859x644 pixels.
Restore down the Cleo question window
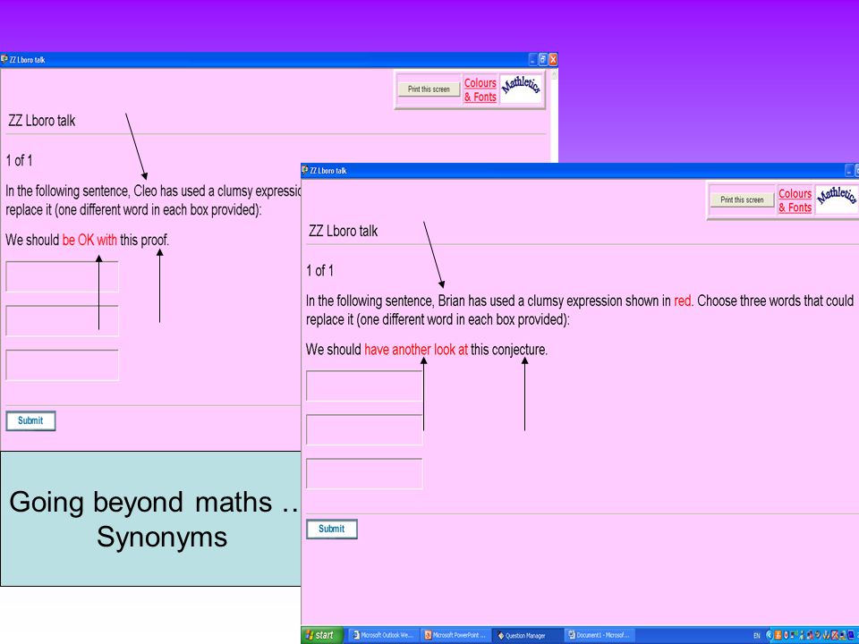(x=542, y=59)
